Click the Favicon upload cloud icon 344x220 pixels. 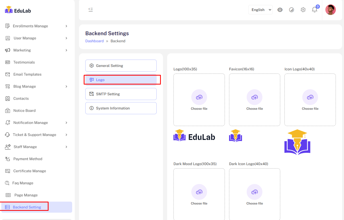(x=255, y=97)
